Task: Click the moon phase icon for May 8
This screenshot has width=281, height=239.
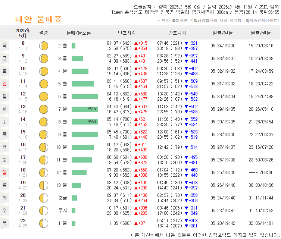Action: tap(44, 46)
